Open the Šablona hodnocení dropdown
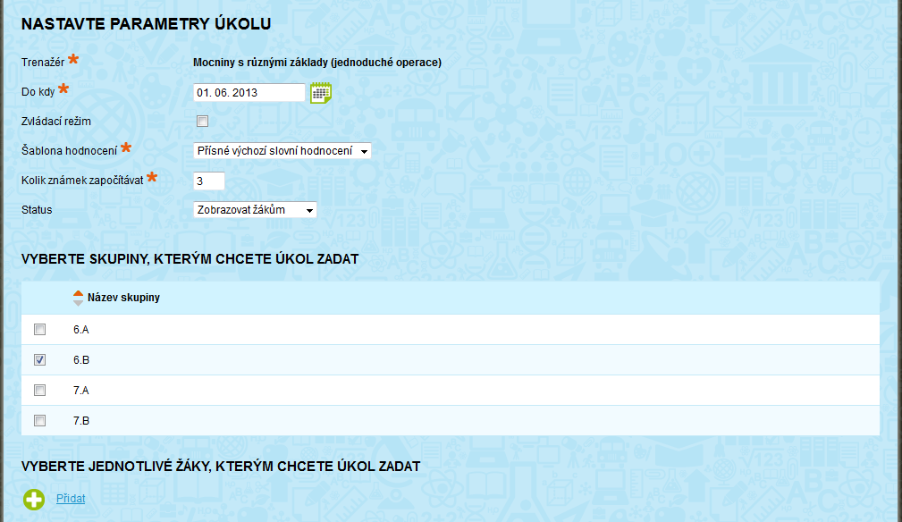 point(282,151)
